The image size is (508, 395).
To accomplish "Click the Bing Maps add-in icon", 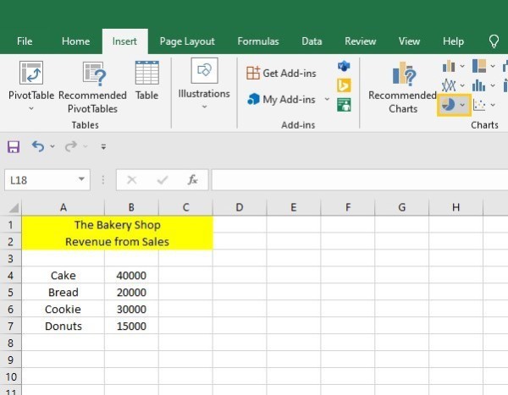I will [x=344, y=85].
